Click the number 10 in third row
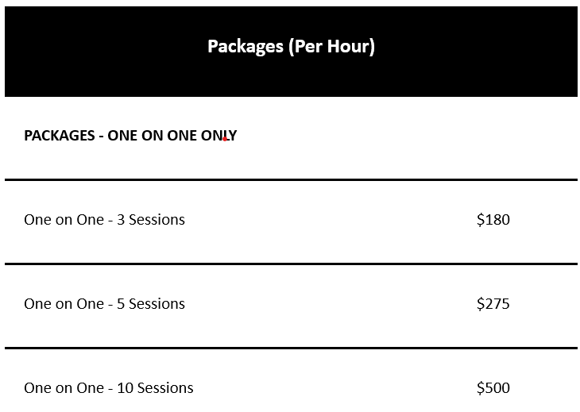 click(x=125, y=388)
